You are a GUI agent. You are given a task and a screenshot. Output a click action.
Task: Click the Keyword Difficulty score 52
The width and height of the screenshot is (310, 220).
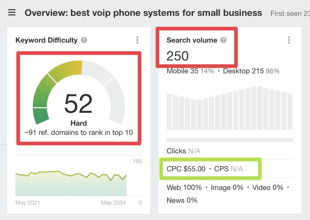click(x=78, y=104)
